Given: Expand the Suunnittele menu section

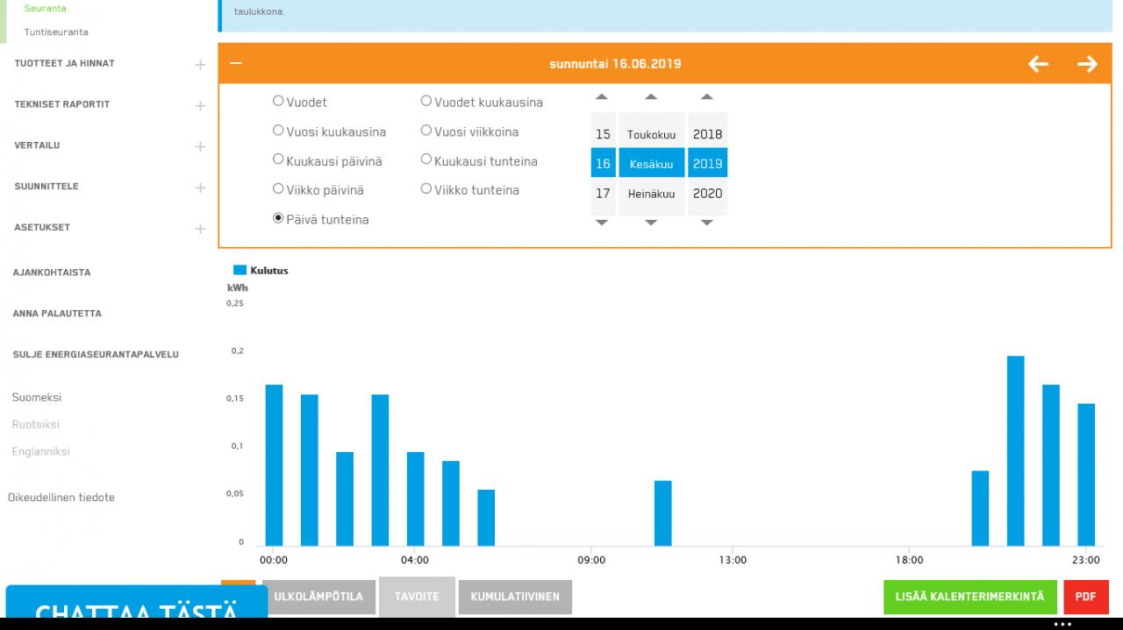Looking at the screenshot, I should tap(200, 188).
